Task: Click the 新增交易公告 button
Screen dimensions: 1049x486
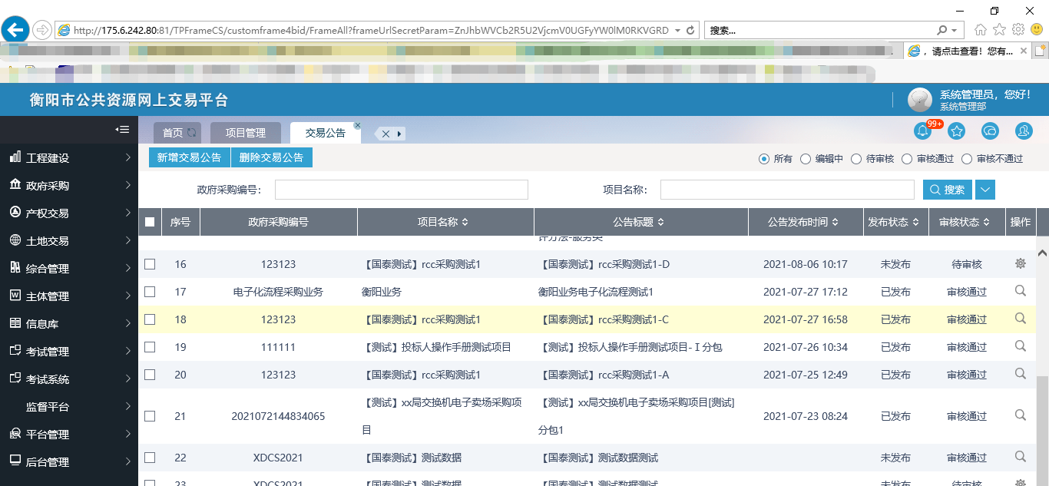Action: pos(189,157)
